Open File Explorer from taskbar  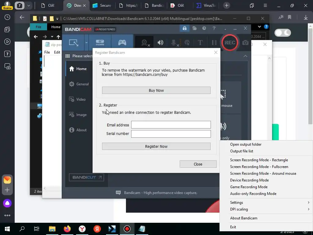tap(52, 229)
